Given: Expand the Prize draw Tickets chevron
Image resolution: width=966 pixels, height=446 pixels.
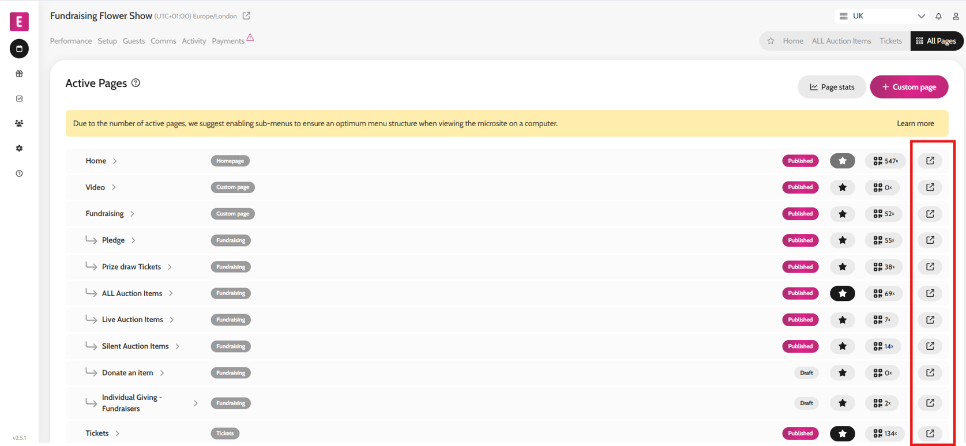Looking at the screenshot, I should [x=170, y=267].
